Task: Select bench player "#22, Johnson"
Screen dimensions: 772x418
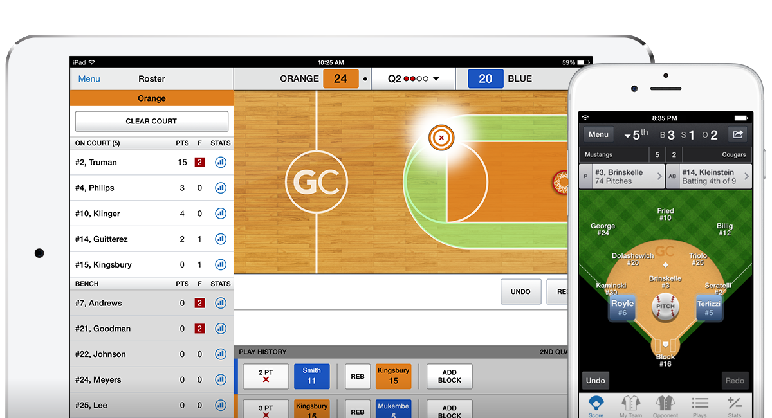Action: tap(152, 354)
